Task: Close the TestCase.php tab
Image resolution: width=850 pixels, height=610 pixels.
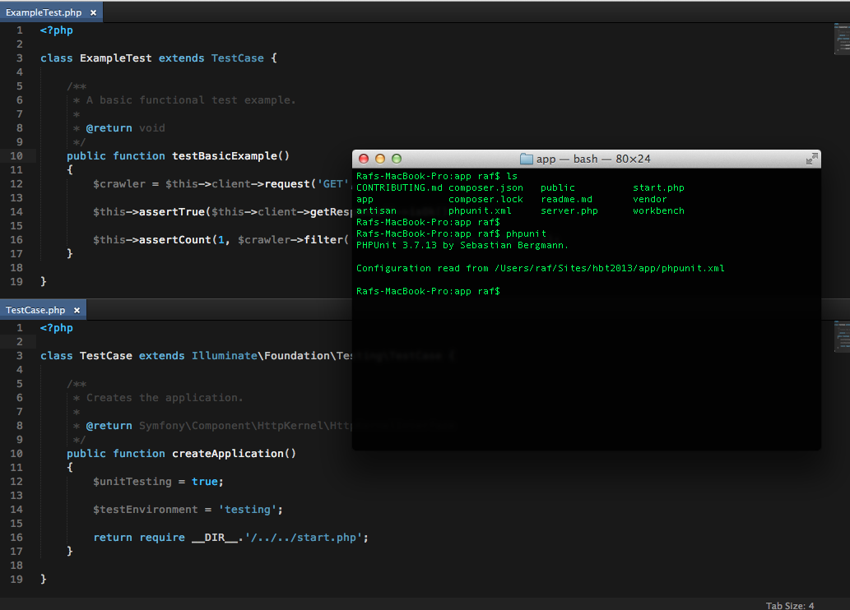Action: [77, 311]
